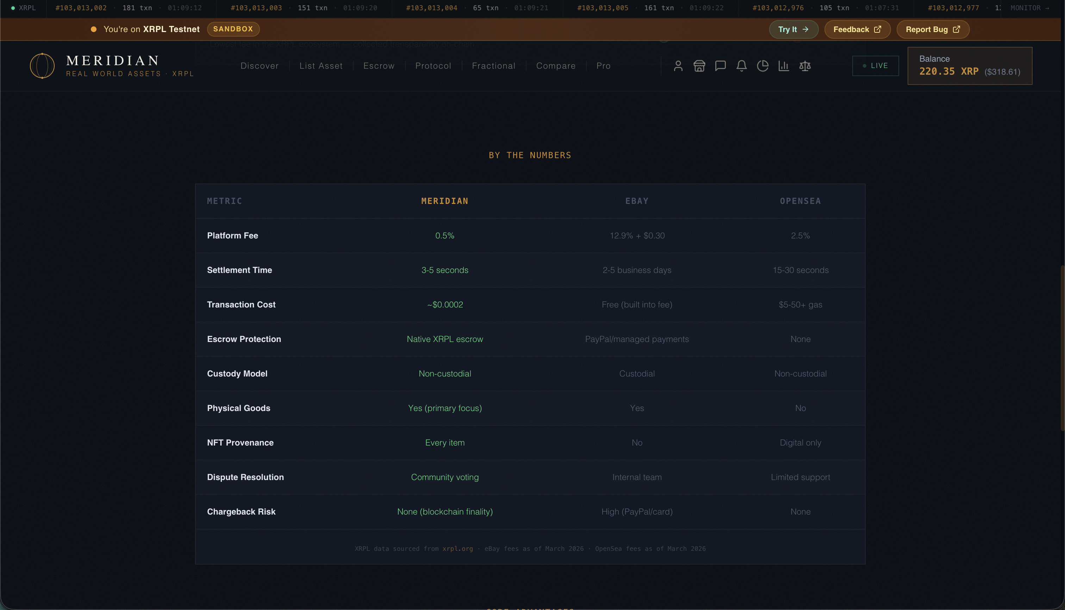Screen dimensions: 1065x610
Task: Click the "$5-50+ gas" cell
Action: click(800, 305)
